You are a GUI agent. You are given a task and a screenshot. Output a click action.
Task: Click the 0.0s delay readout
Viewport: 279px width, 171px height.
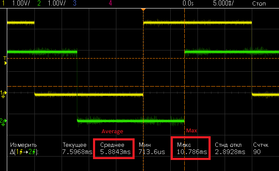188,3
